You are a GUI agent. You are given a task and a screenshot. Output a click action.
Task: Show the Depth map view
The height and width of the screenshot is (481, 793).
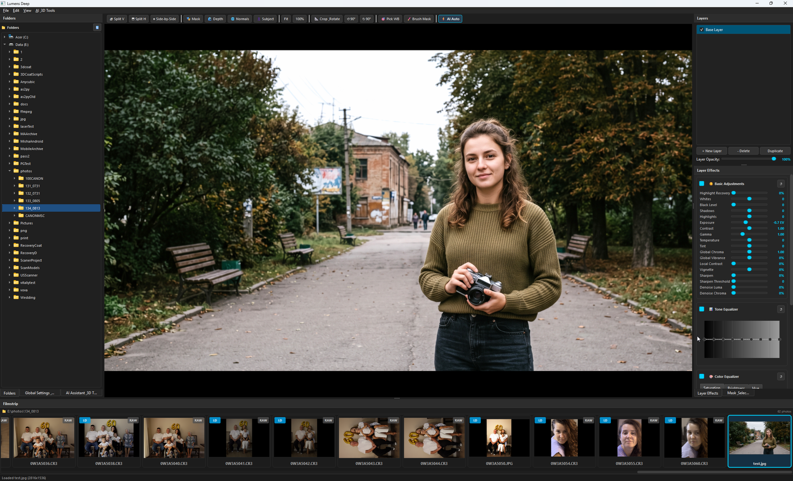(x=215, y=19)
